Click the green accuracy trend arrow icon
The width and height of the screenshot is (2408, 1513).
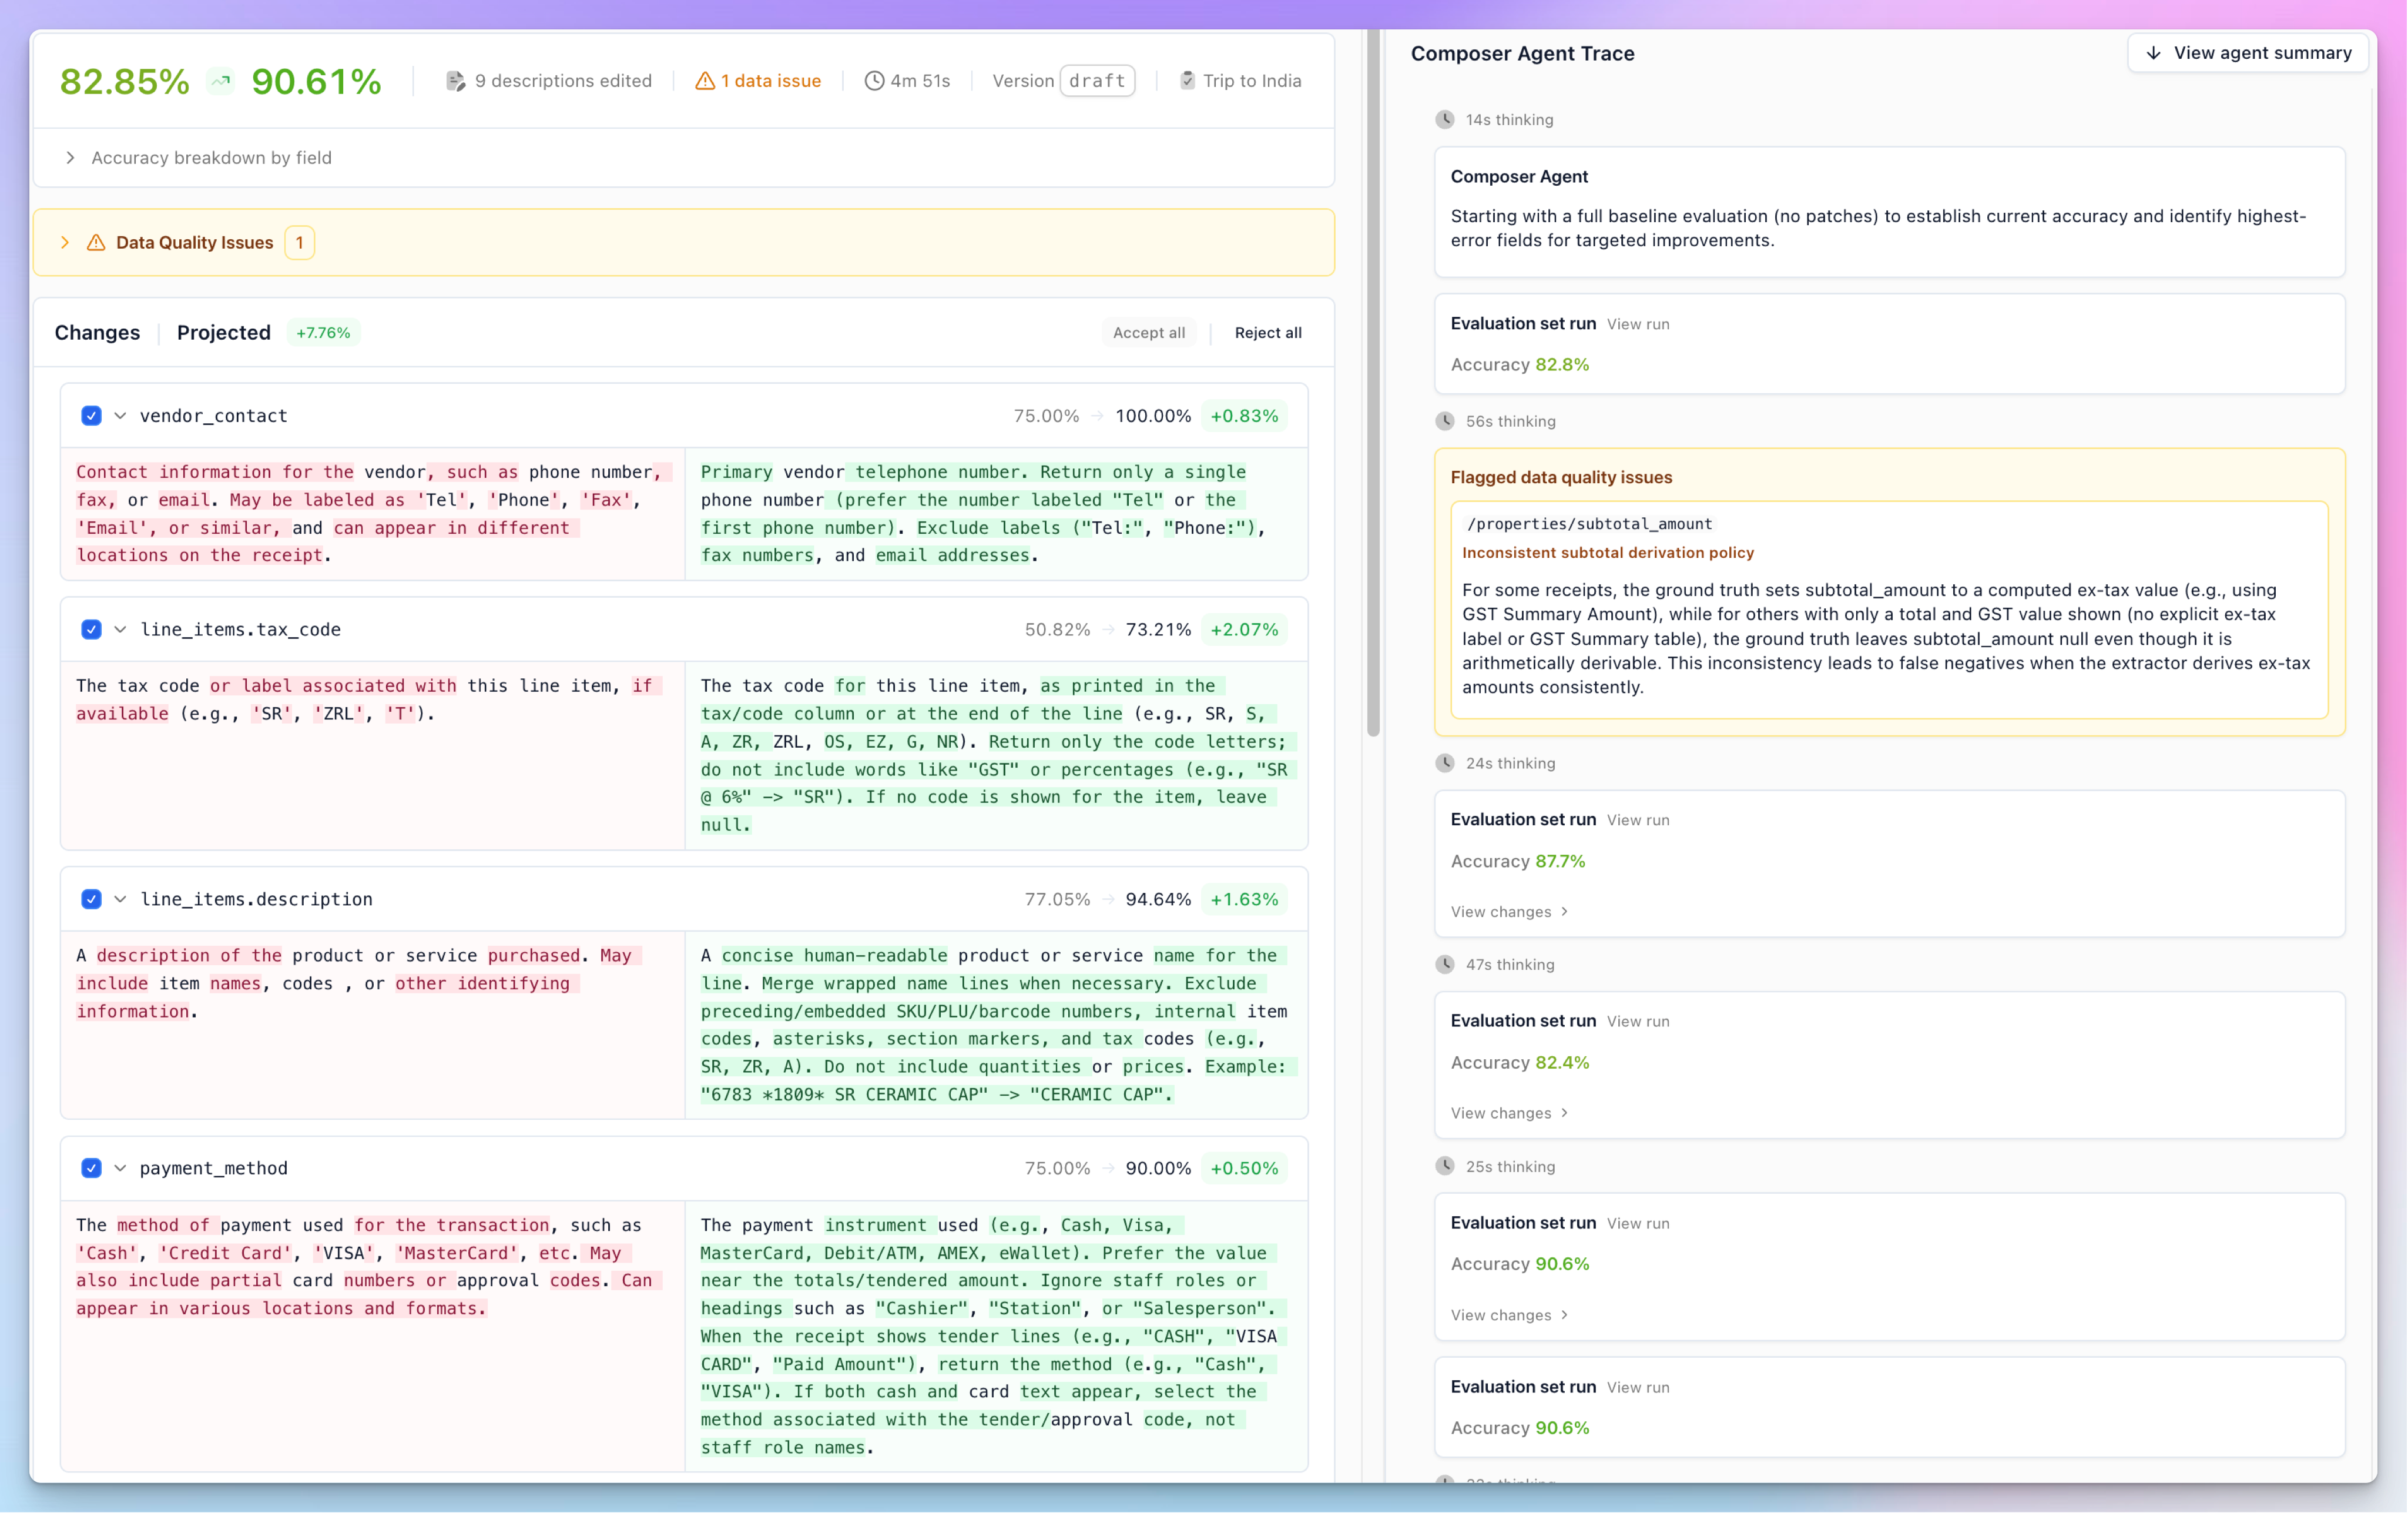click(220, 81)
